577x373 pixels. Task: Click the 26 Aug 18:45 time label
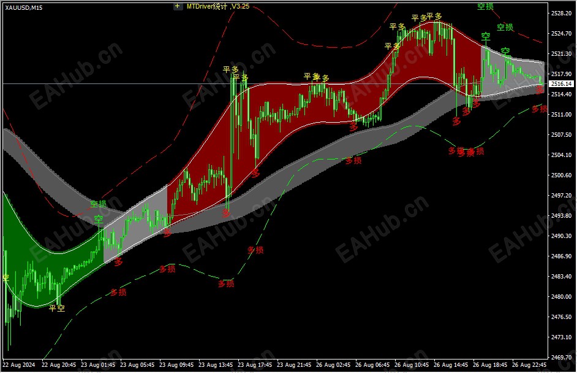click(490, 365)
